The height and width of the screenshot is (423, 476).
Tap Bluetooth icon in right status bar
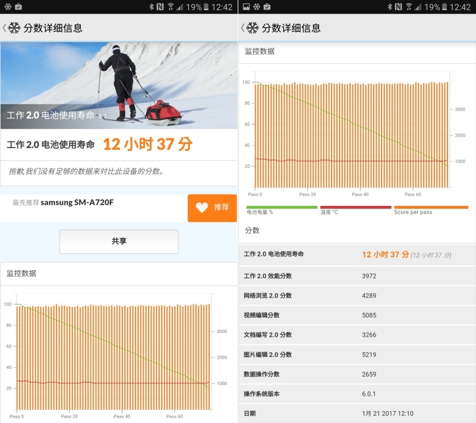[390, 7]
